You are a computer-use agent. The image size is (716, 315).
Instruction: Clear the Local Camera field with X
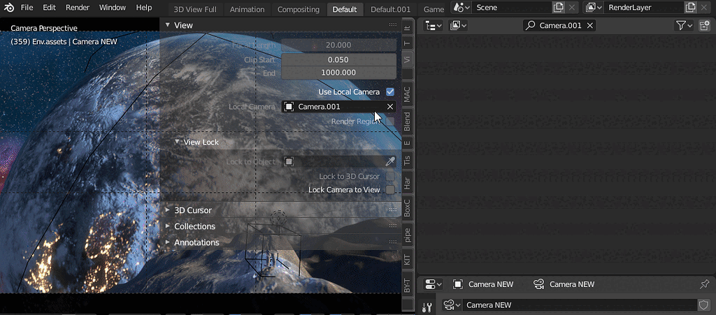pos(390,107)
